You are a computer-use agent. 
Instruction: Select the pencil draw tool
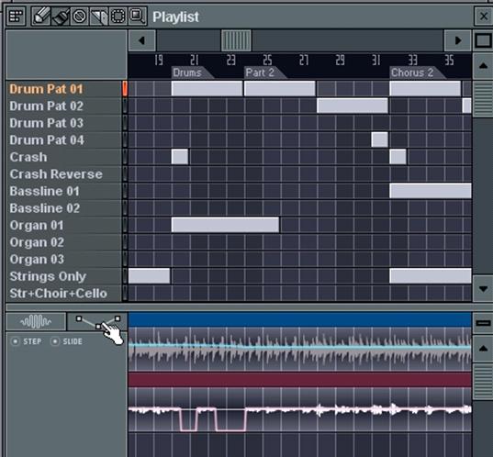click(x=41, y=16)
